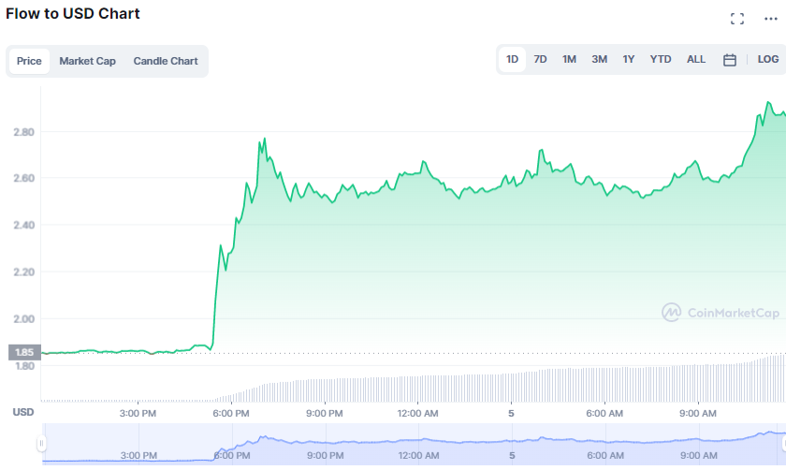Click the 2.40 y-axis label
786x470 pixels.
click(23, 226)
